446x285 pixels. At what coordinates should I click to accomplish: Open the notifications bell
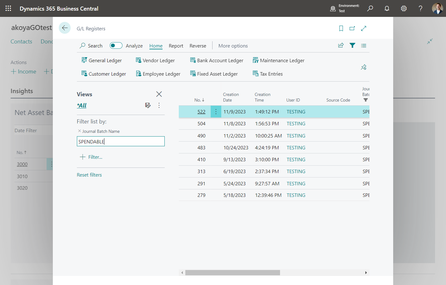(x=387, y=8)
